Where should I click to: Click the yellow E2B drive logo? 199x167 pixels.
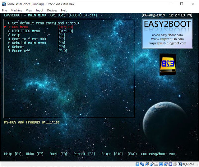(x=168, y=65)
